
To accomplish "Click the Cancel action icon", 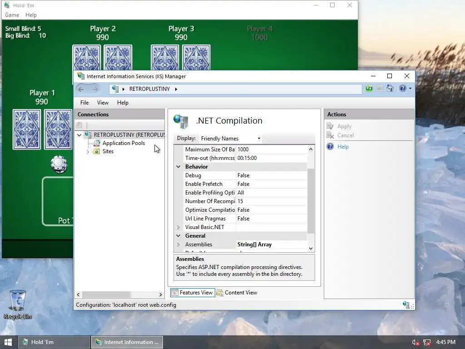I will (330, 135).
